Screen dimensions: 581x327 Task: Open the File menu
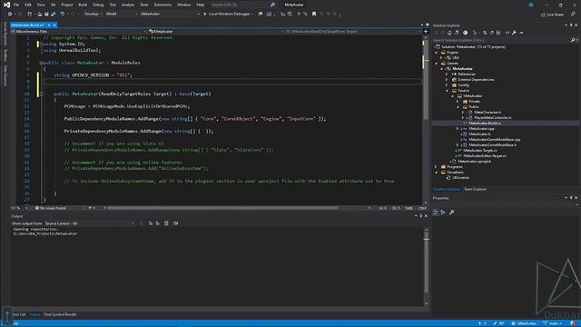point(16,5)
